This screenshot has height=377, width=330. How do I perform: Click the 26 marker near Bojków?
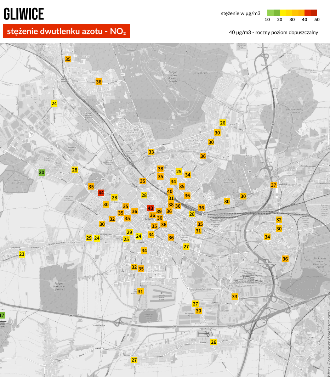click(x=214, y=342)
